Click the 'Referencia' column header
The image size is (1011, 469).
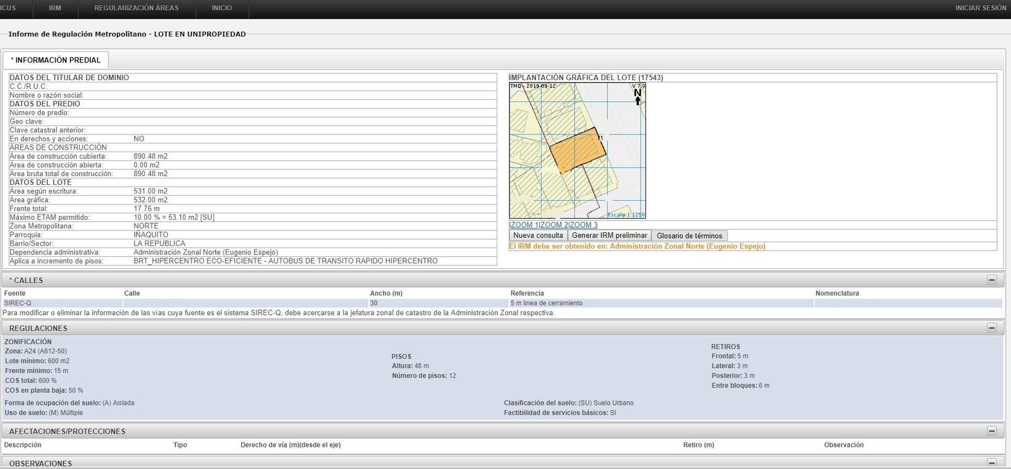click(527, 293)
